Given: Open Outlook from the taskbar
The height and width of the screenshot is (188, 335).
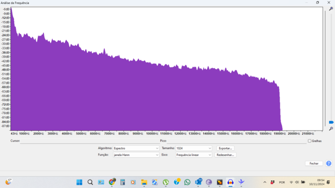Looking at the screenshot, I should [x=198, y=182].
